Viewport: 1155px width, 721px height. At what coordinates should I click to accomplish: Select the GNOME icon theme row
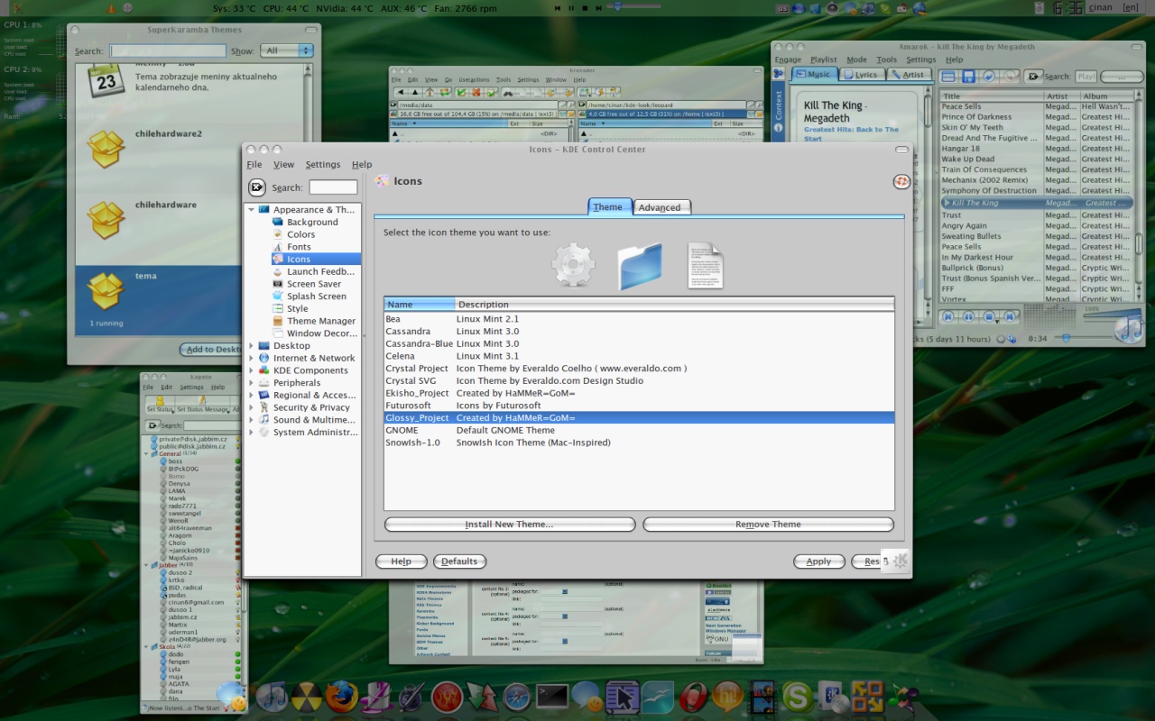(639, 431)
